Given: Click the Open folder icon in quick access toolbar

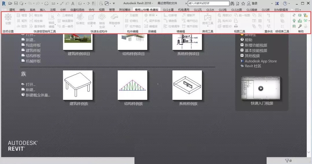Looking at the screenshot, I should tap(10, 3).
